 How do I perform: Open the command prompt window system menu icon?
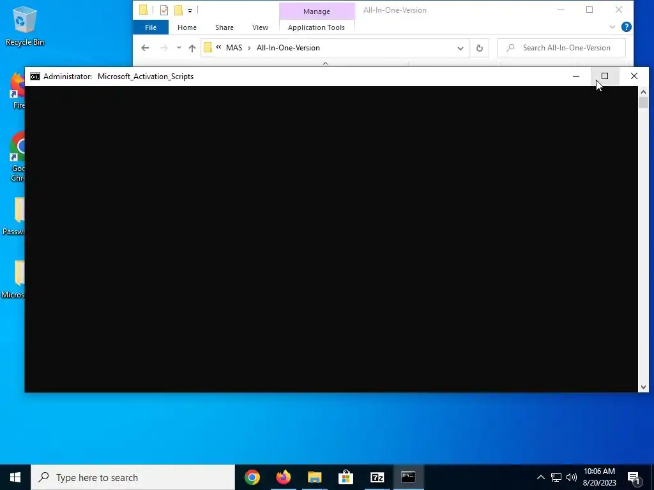pos(35,77)
